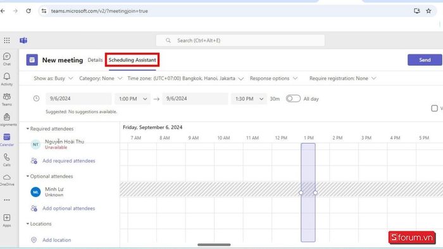The height and width of the screenshot is (249, 443).
Task: Click the 10 AM column header
Action: [223, 138]
